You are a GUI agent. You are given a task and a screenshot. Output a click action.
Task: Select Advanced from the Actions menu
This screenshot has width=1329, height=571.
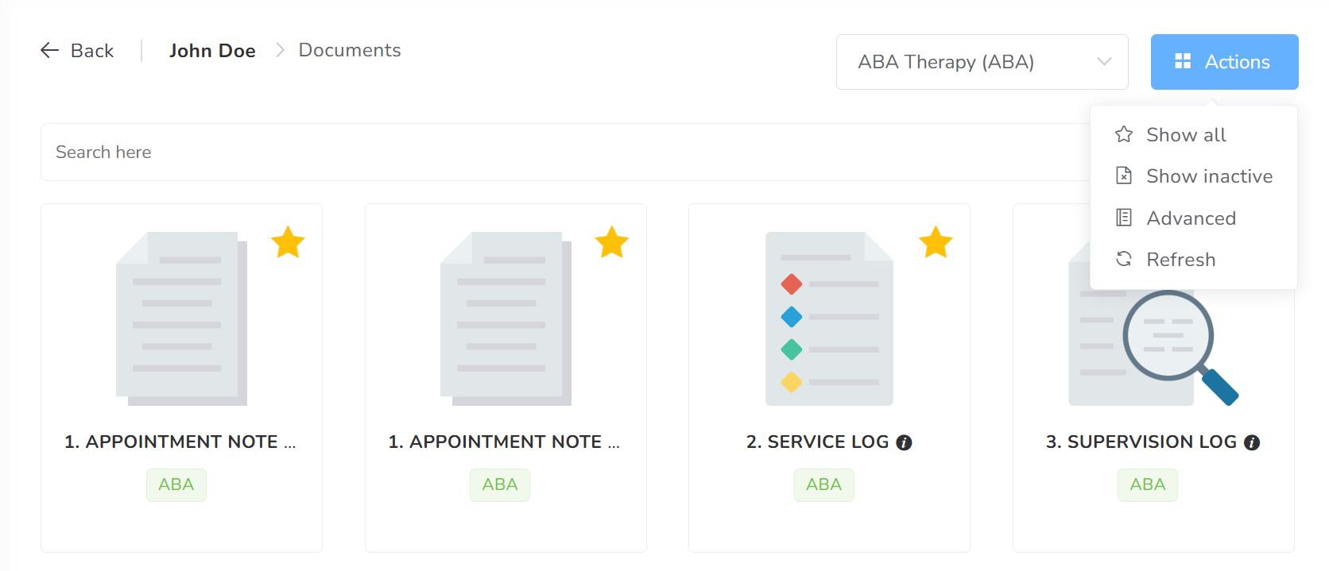click(1191, 218)
